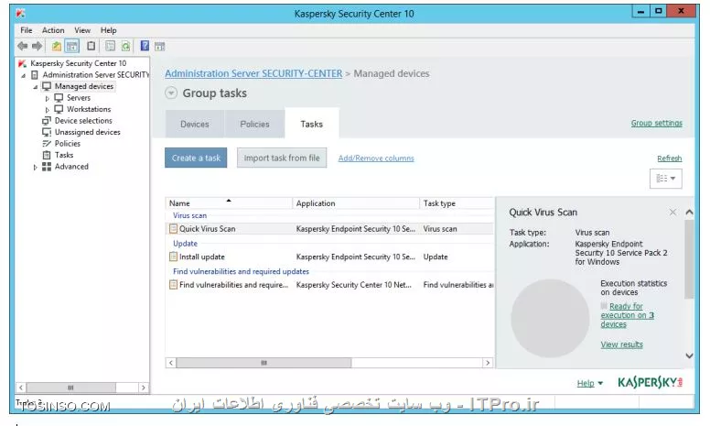Select Device selections in the tree
The height and width of the screenshot is (426, 710).
[x=83, y=121]
